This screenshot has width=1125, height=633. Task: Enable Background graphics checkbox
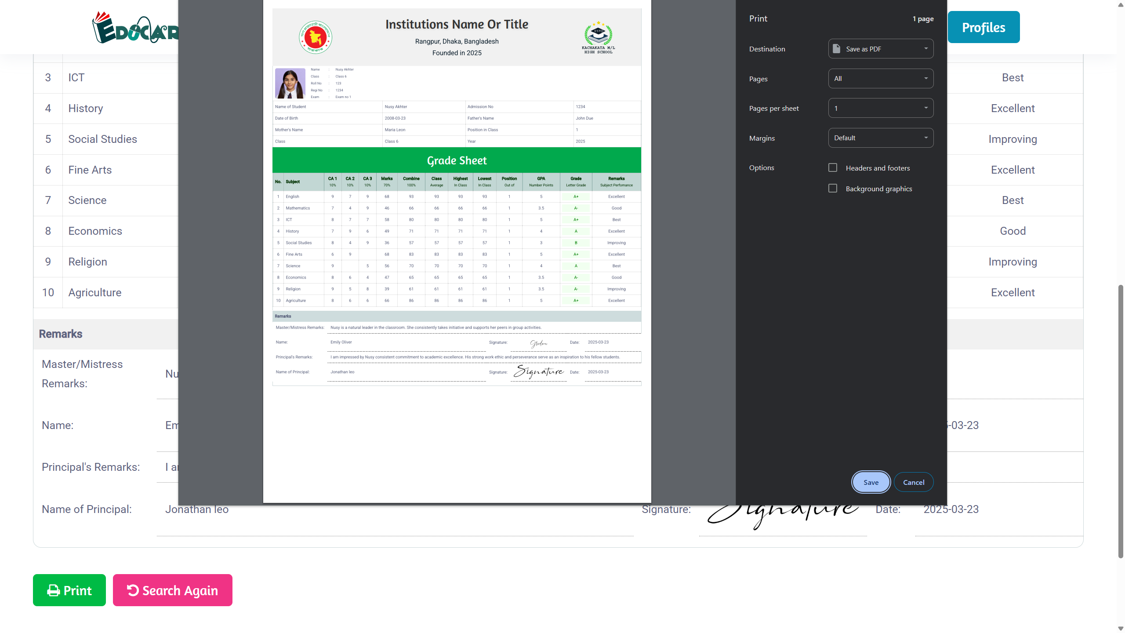click(x=833, y=189)
